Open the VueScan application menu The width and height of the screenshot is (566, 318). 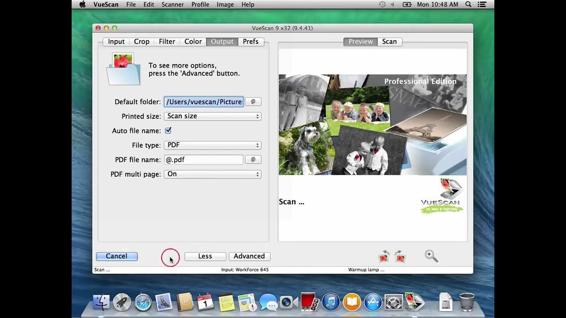coord(106,4)
